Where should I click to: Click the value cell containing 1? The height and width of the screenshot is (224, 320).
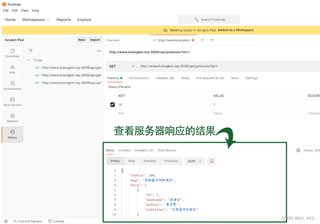258,105
